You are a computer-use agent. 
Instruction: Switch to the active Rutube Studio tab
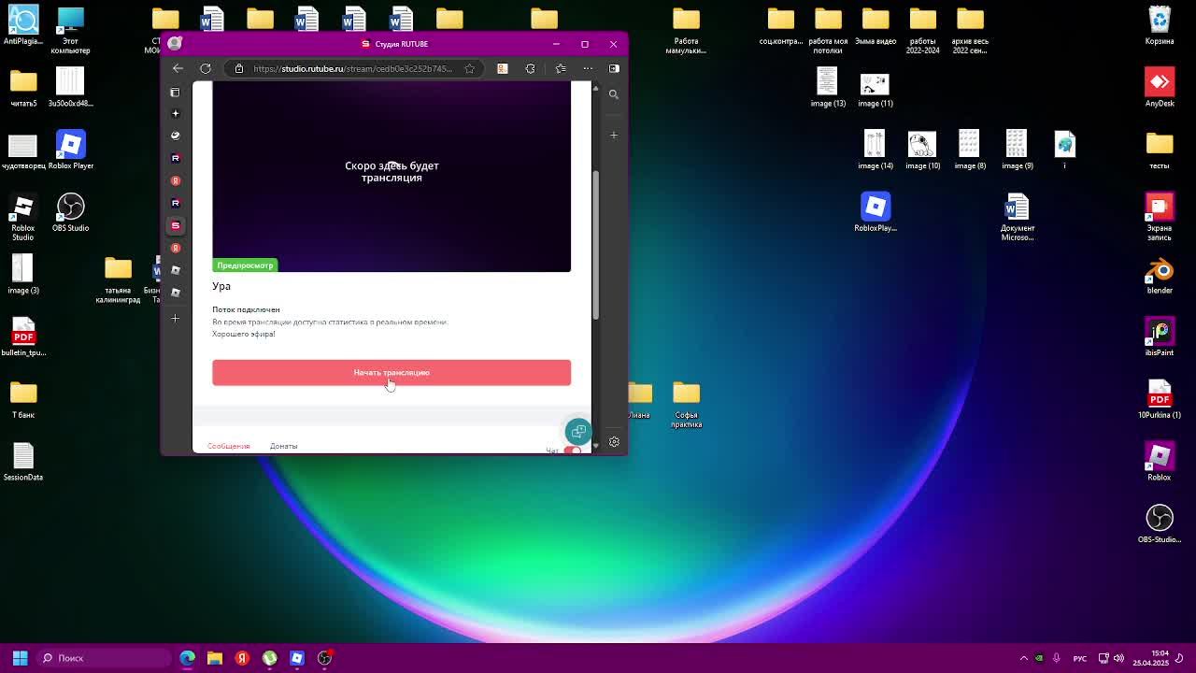(x=175, y=225)
